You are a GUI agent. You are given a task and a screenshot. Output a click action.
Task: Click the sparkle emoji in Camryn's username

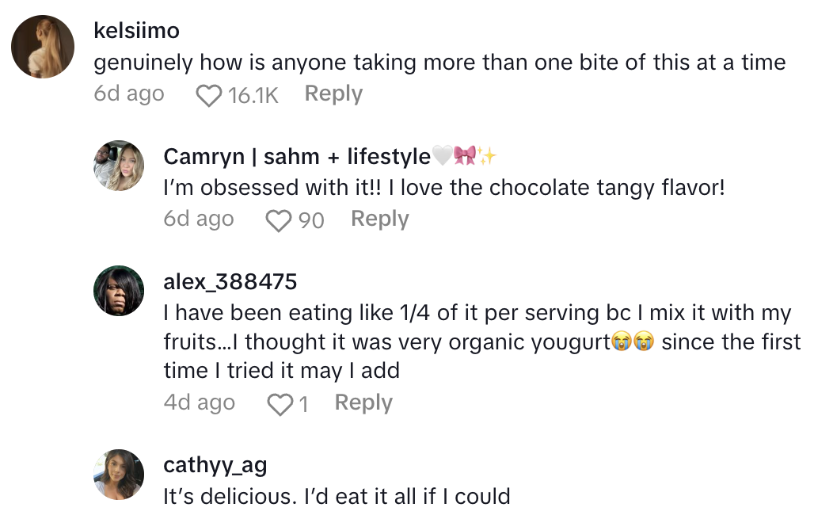pos(485,156)
